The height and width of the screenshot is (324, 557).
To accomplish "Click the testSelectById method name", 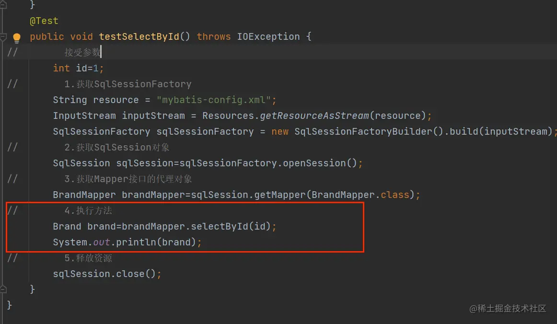I will [x=139, y=36].
